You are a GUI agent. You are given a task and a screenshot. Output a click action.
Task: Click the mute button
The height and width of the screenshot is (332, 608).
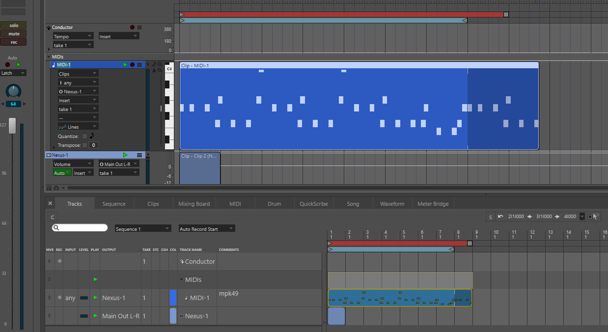point(14,33)
